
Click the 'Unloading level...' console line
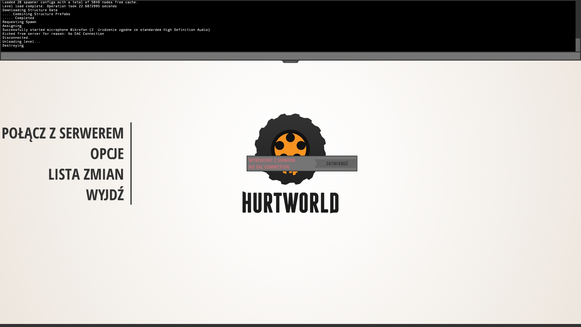pyautogui.click(x=21, y=41)
